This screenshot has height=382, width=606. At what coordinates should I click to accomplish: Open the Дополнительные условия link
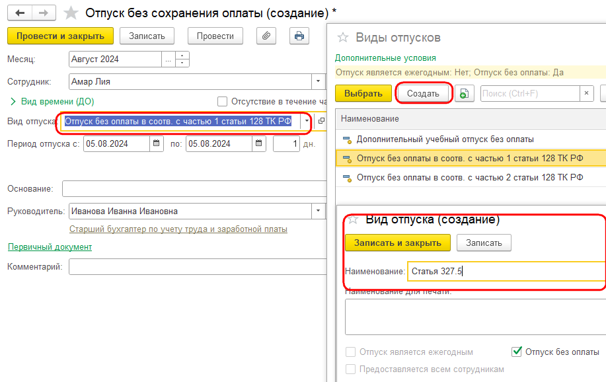tap(385, 58)
